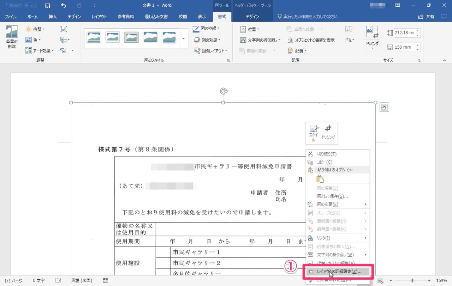The image size is (452, 286).
Task: Expand 文字列の折り返し submenu in context menu
Action: click(365, 255)
